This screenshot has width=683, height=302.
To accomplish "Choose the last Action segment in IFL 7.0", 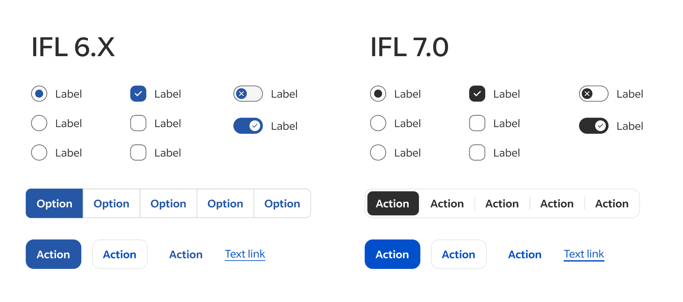I will coord(611,203).
